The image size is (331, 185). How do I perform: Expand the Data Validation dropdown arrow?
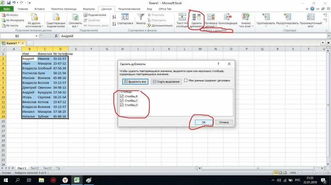(216, 26)
